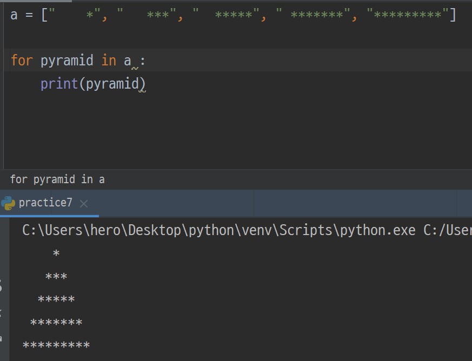Click the python.exe path in console output

tap(218, 230)
